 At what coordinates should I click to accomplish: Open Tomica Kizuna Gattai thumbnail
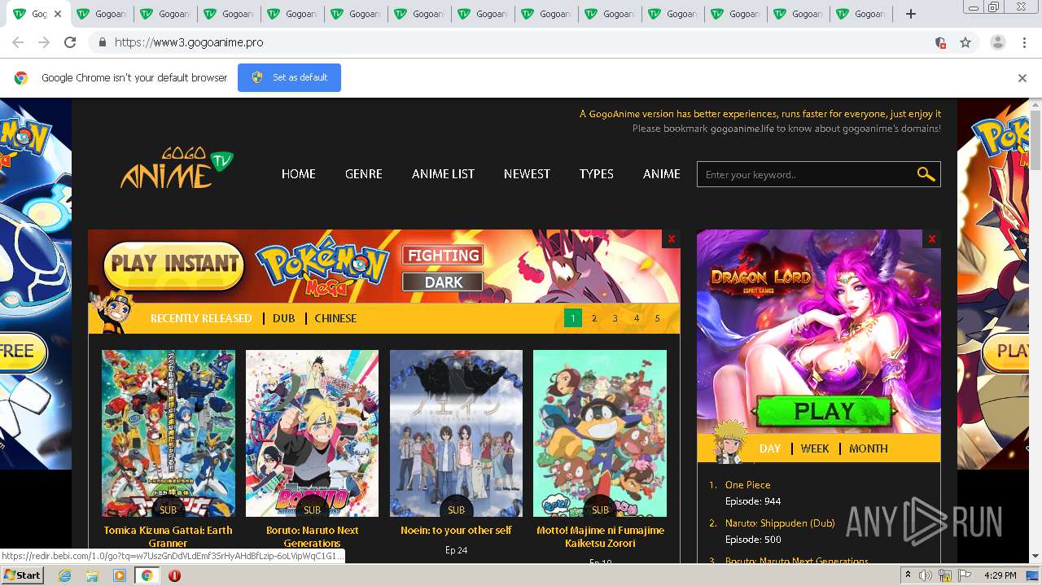pyautogui.click(x=169, y=433)
